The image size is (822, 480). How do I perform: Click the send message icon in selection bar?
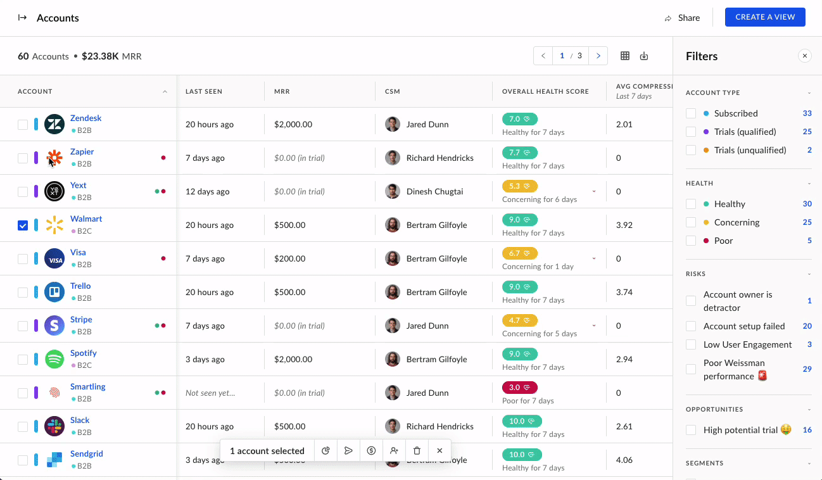coord(348,451)
